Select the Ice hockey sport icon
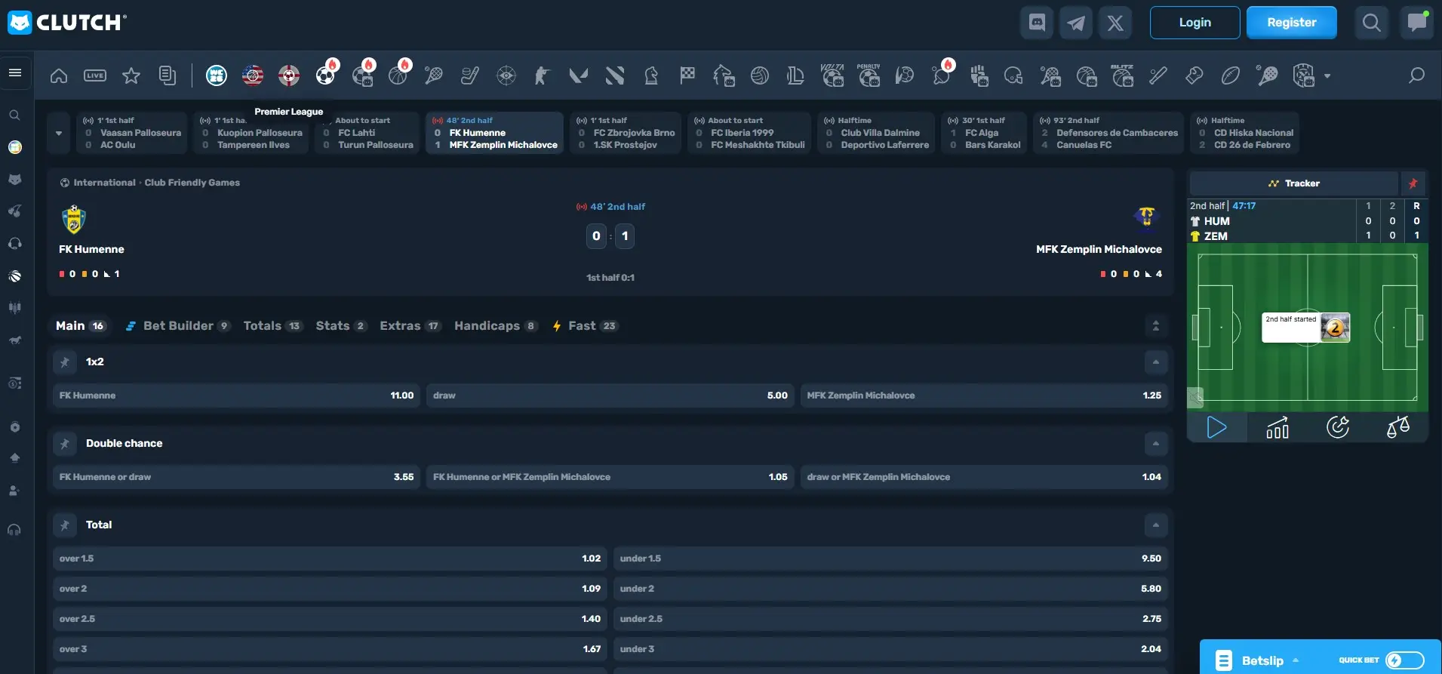 tap(470, 75)
